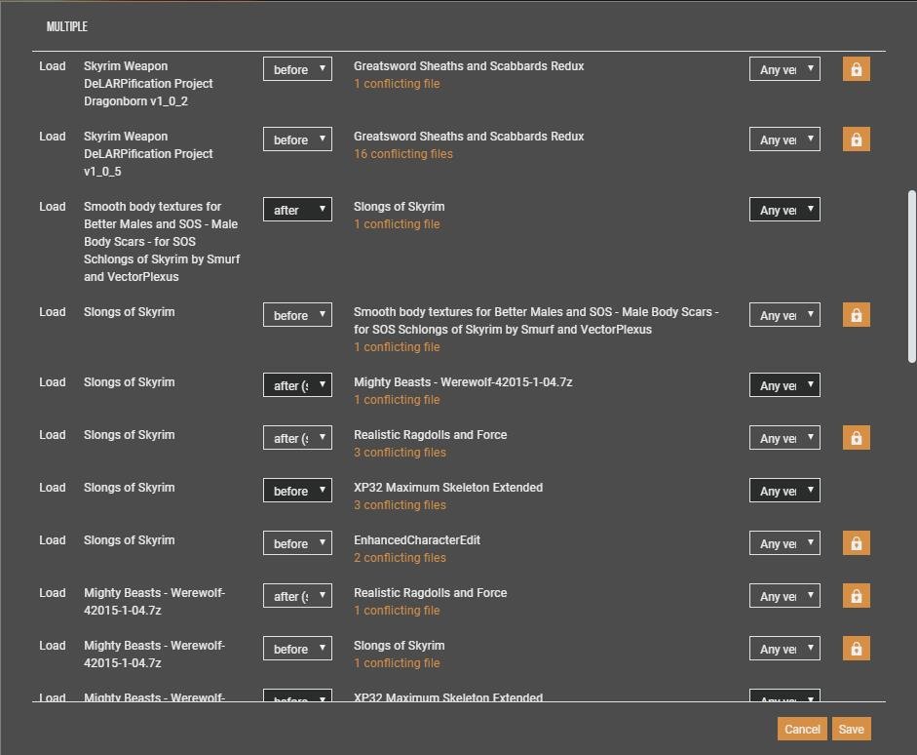Open version dropdown for Mighty Beasts before Slongs of Skyrim
This screenshot has width=917, height=755.
pos(784,649)
